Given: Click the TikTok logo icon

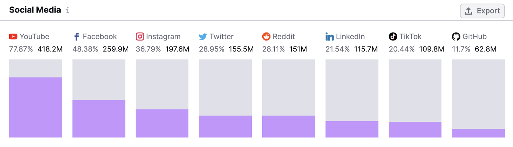Looking at the screenshot, I should click(x=393, y=37).
